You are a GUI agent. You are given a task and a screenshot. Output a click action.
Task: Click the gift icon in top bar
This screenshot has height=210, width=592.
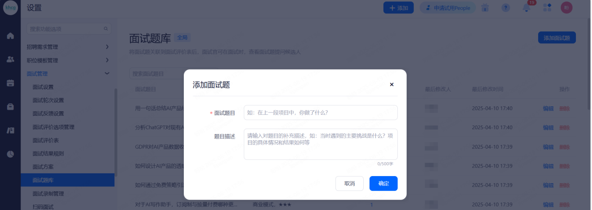coord(485,8)
